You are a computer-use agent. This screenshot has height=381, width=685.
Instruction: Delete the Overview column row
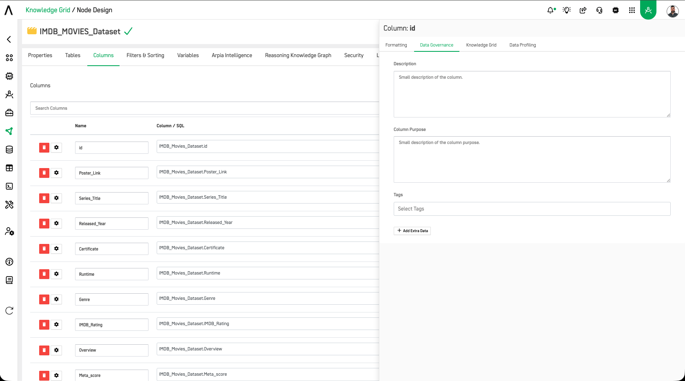(x=44, y=350)
